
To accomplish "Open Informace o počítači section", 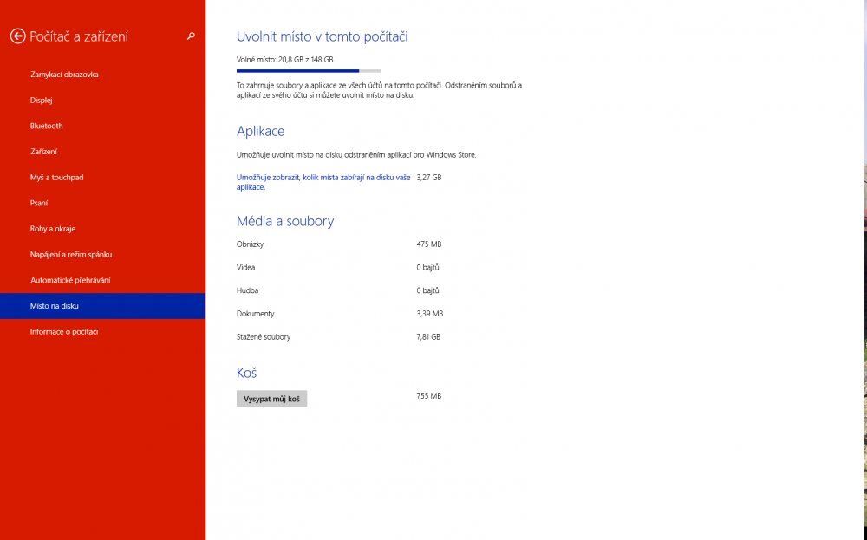I will tap(66, 331).
